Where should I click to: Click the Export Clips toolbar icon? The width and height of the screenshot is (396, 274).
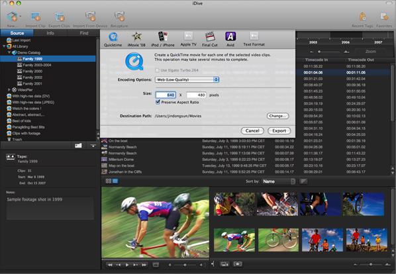click(x=60, y=17)
